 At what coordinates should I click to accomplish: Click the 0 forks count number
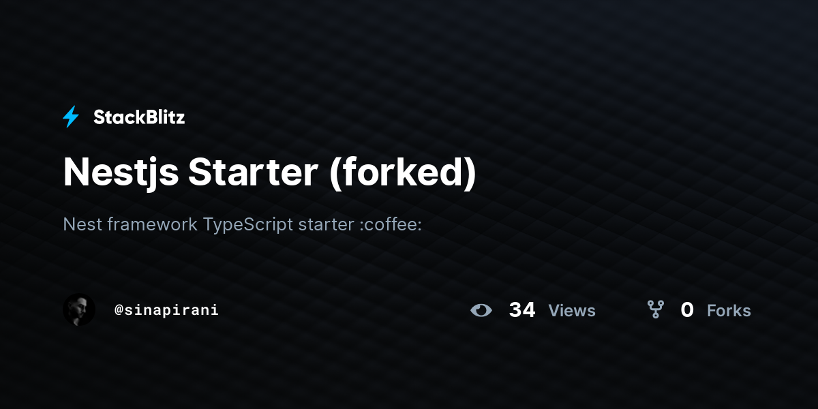[x=687, y=310]
